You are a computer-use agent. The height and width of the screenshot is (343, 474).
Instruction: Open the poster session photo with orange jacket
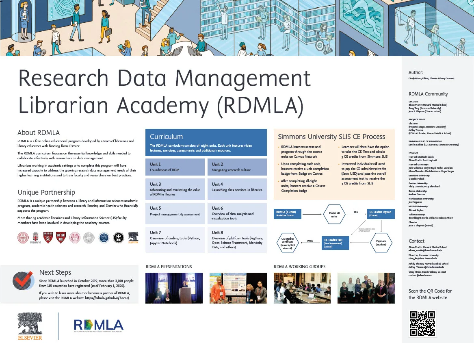[238, 288]
